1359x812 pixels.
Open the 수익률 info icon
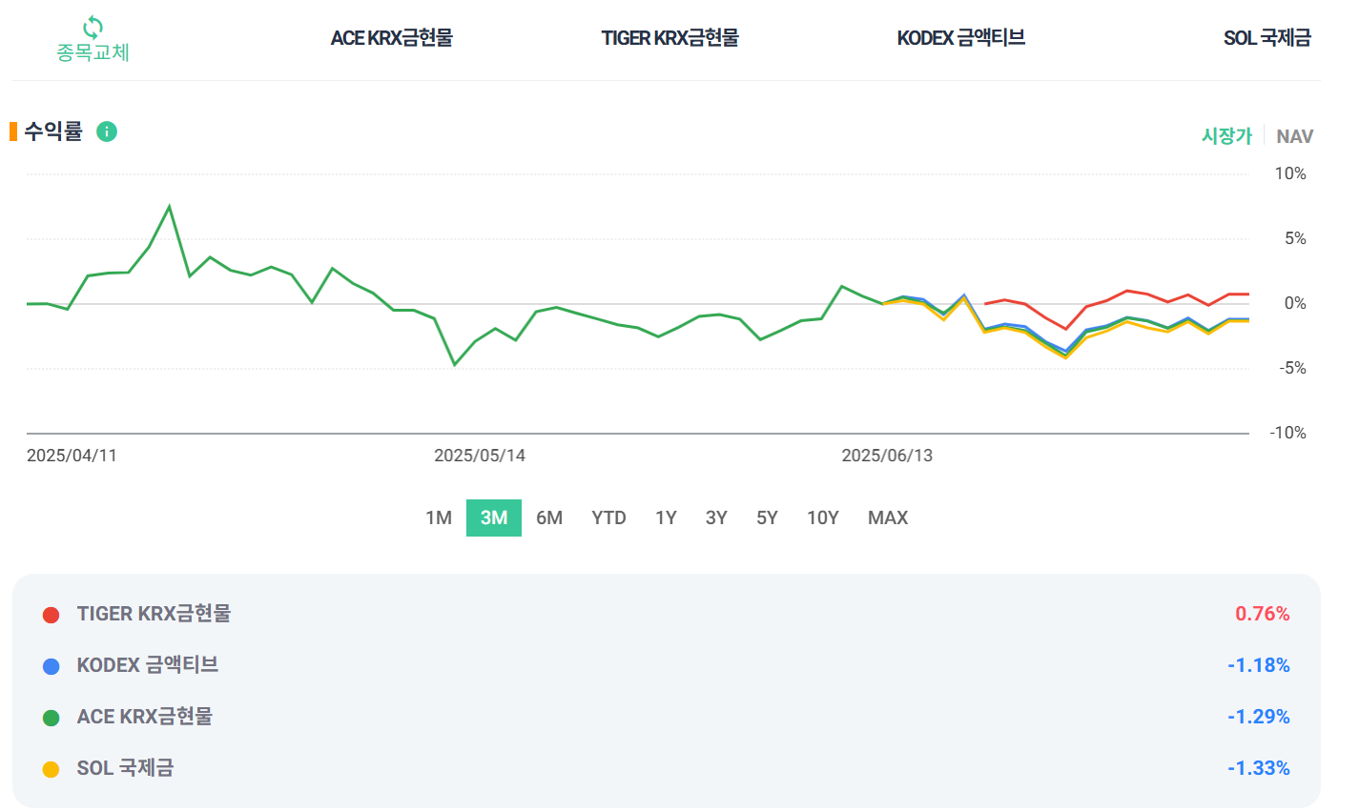(x=107, y=132)
